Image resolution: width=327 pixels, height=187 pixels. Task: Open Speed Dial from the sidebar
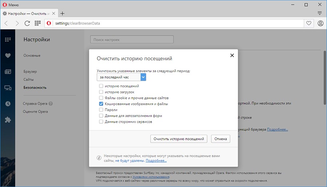click(8, 40)
